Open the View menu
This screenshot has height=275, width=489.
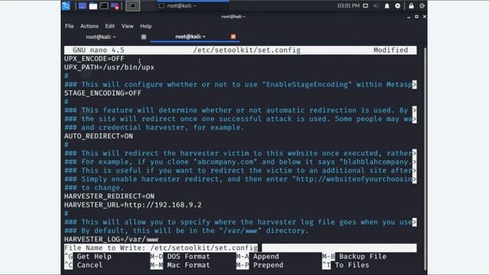click(x=128, y=26)
